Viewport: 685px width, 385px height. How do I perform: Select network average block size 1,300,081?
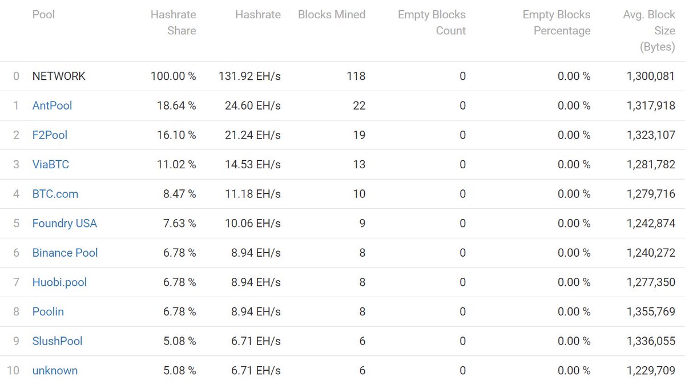click(651, 76)
